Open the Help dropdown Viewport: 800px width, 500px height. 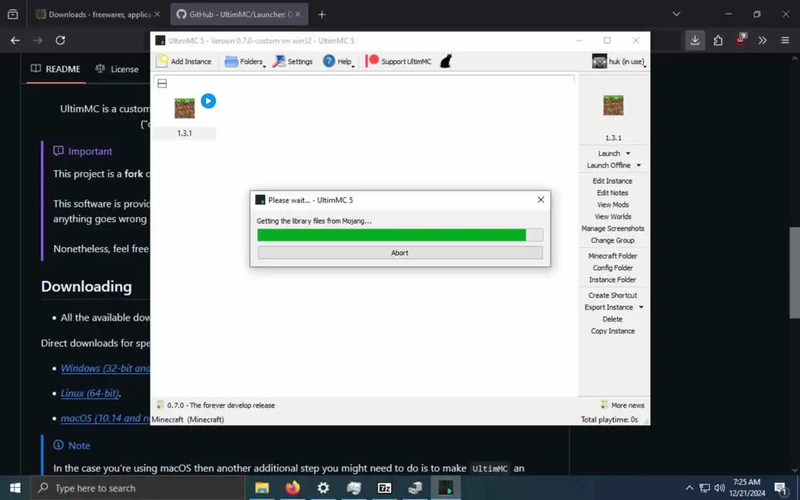click(x=338, y=61)
